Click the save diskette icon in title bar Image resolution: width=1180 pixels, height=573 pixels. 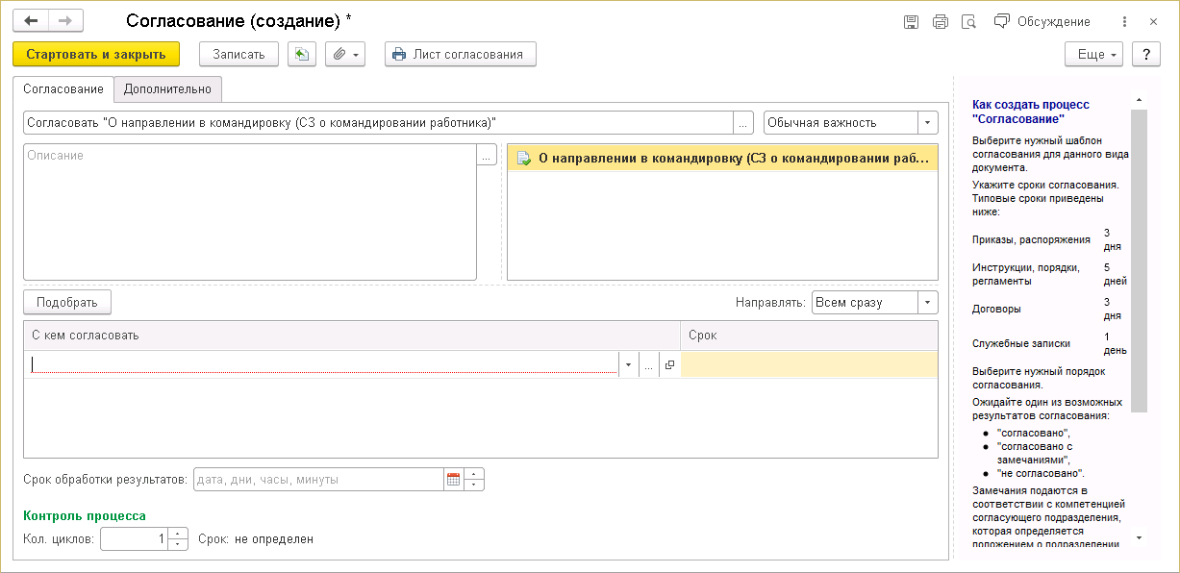pyautogui.click(x=911, y=21)
